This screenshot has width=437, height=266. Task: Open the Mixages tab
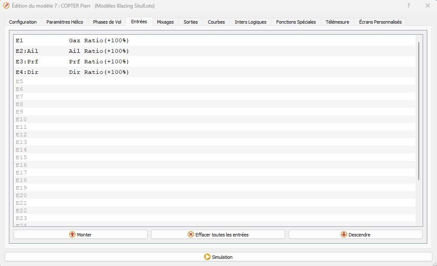pos(165,22)
